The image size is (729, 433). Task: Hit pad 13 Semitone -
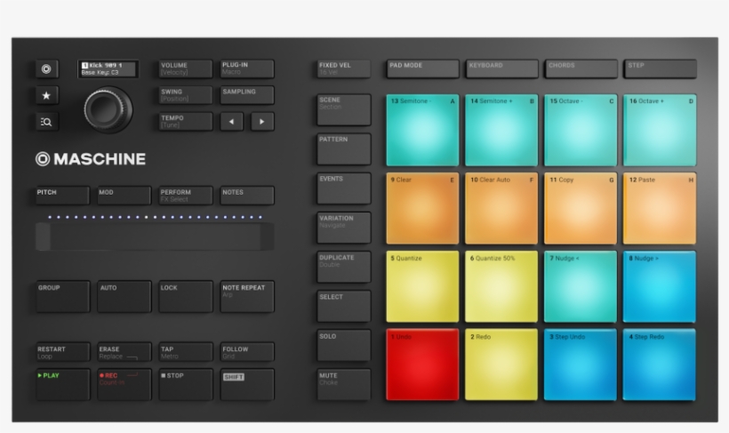tap(422, 130)
